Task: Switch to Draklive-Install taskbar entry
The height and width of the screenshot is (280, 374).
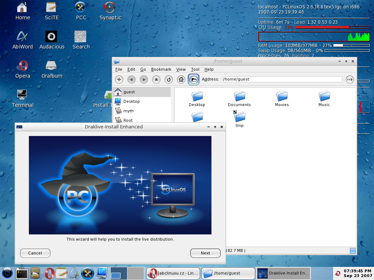Action: 283,273
